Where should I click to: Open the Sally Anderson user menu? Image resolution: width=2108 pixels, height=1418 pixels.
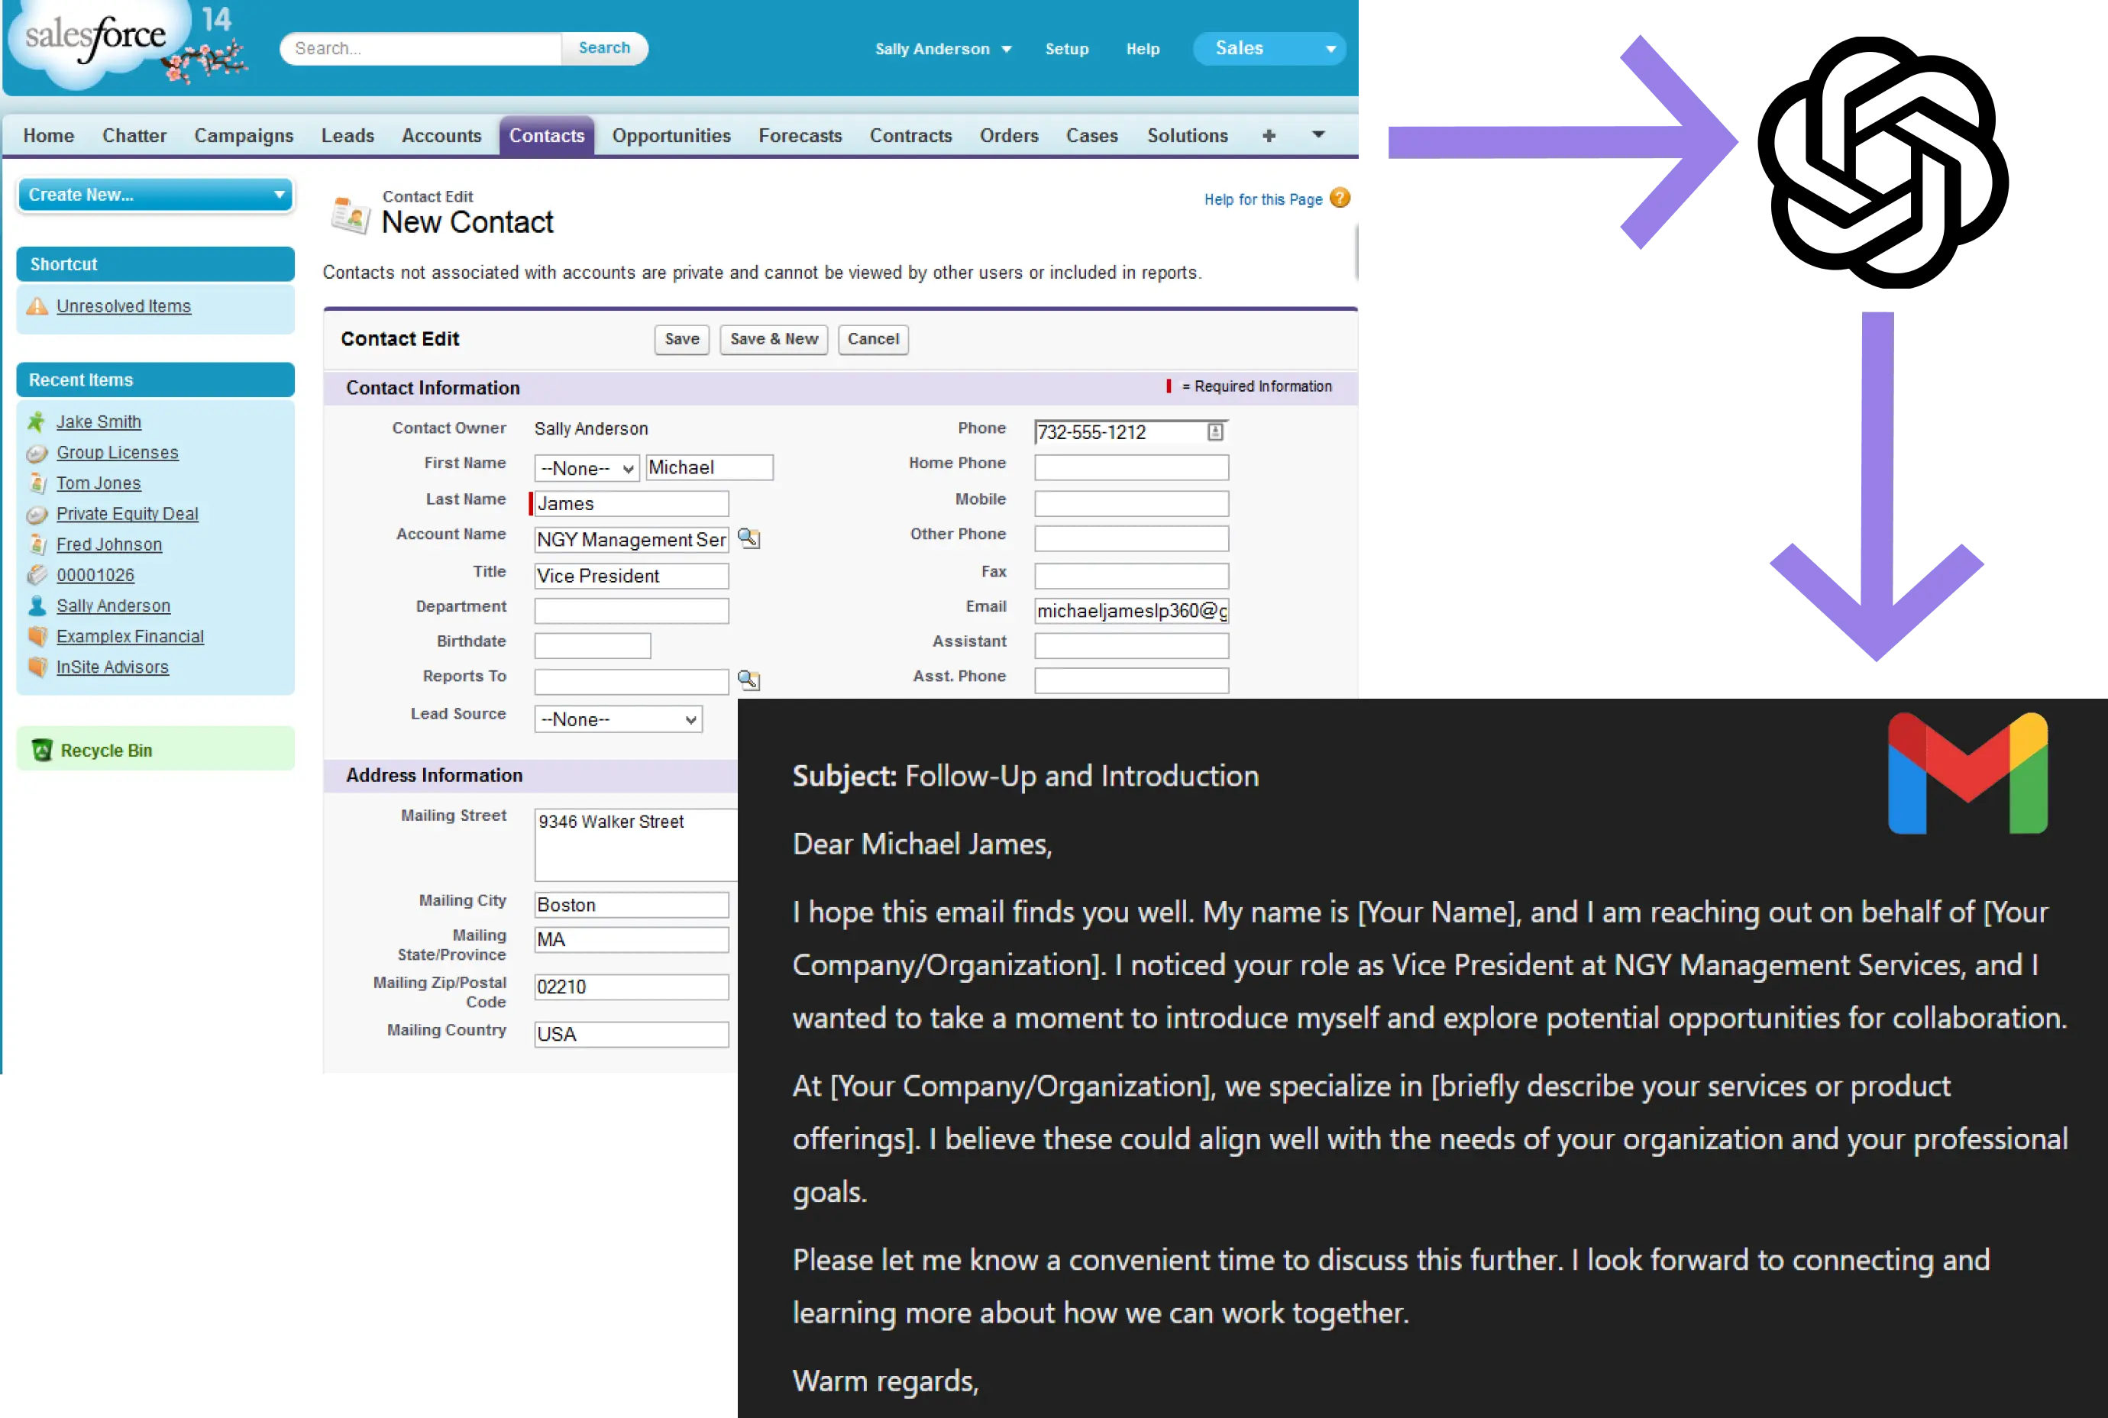coord(943,49)
